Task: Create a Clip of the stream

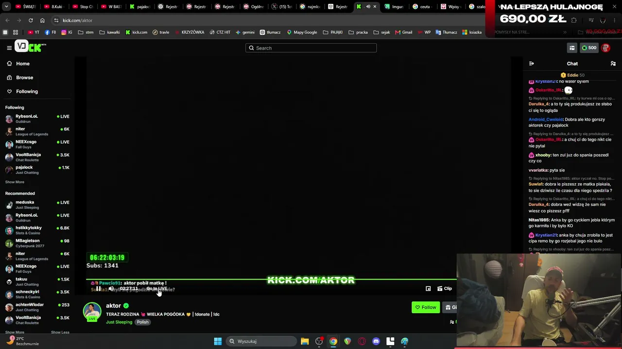Action: pyautogui.click(x=445, y=289)
